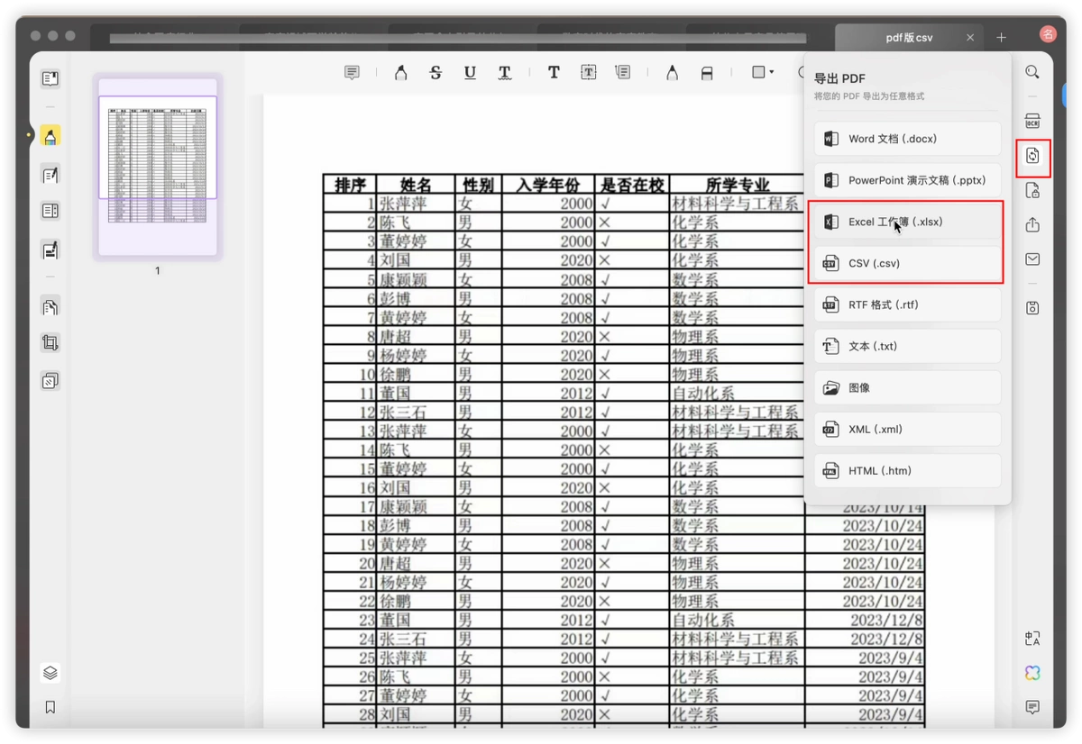This screenshot has width=1082, height=744.
Task: Click the 排序 table header
Action: click(x=350, y=185)
